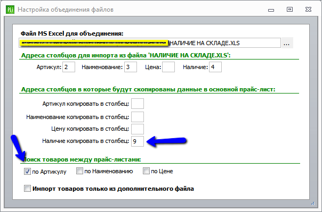Click the Наименование копировать в столбец field
This screenshot has width=322, height=212.
click(x=138, y=117)
